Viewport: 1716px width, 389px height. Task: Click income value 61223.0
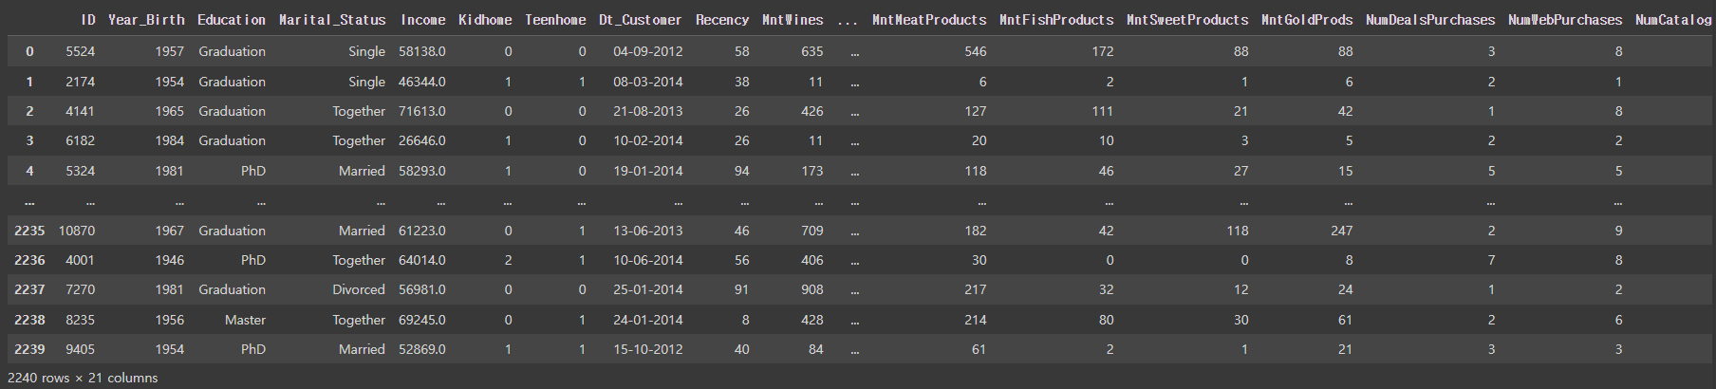point(422,231)
